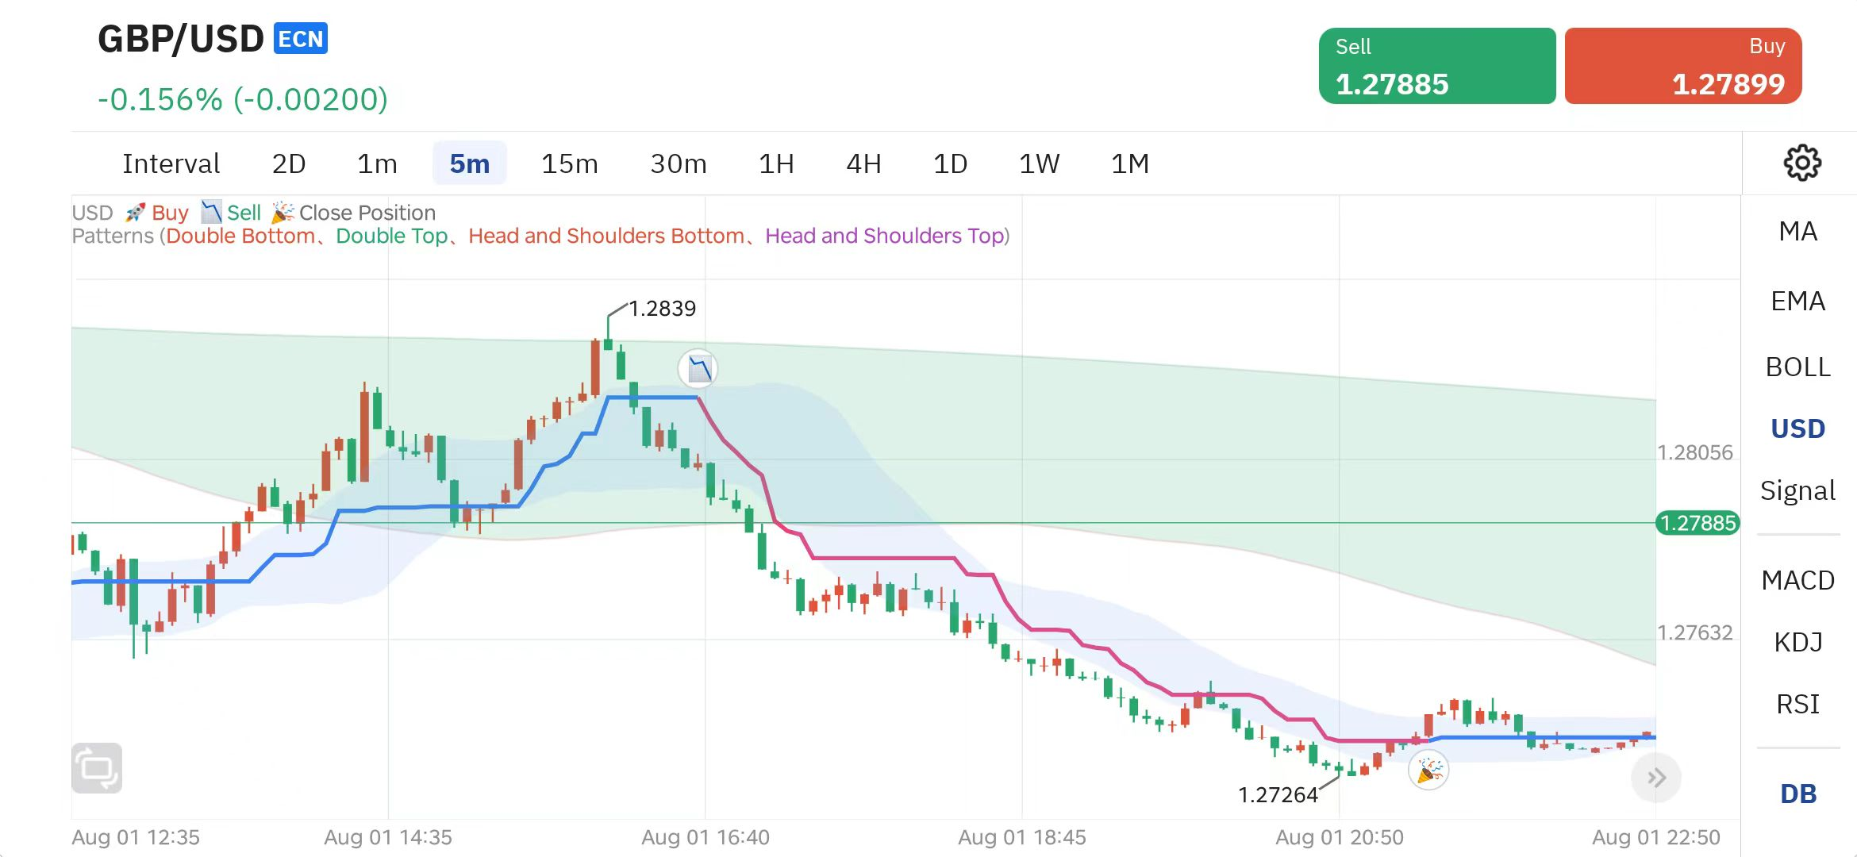Screen dimensions: 1857x857
Task: Select the 2D interval option
Action: (x=288, y=163)
